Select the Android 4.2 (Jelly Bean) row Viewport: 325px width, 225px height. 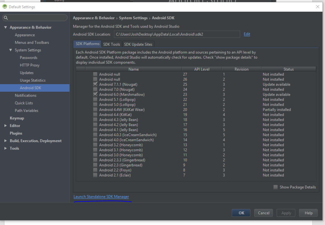196,125
